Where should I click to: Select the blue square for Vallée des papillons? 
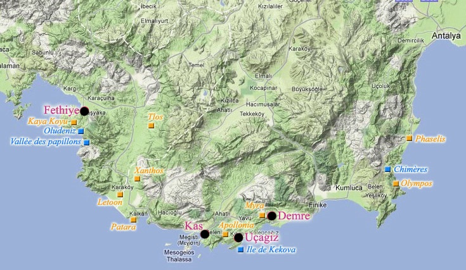point(86,142)
